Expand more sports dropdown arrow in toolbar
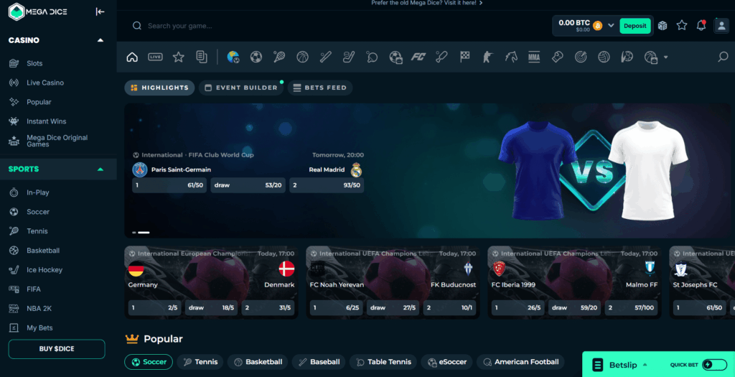Screen dimensions: 735x377 point(665,57)
